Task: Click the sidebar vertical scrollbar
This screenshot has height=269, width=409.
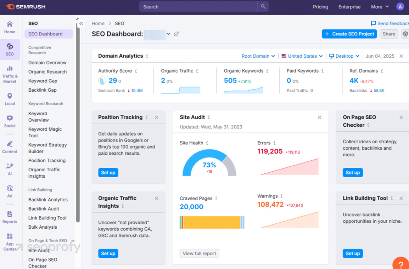Action: (78, 122)
